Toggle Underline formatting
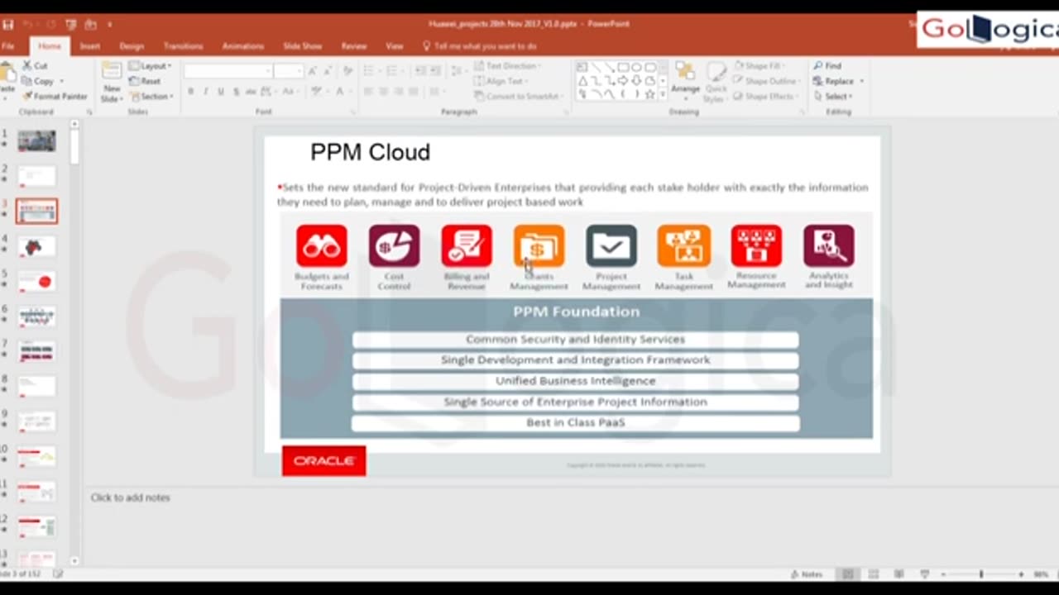 click(221, 92)
